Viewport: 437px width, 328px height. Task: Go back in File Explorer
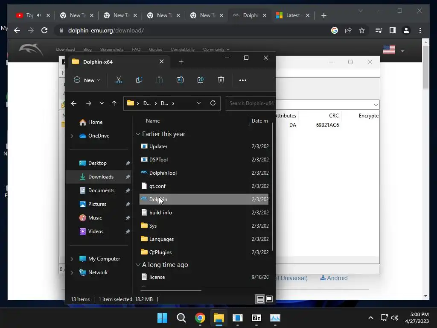pos(74,103)
